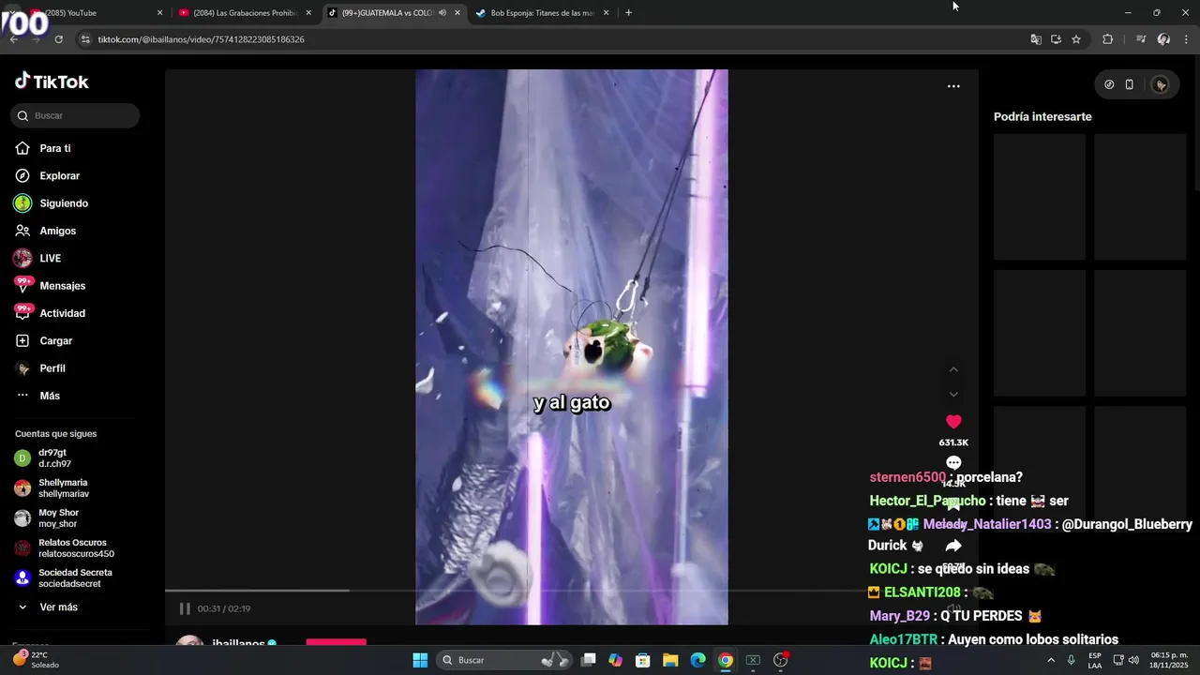Open Chrome extensions puzzle icon

pos(1107,39)
